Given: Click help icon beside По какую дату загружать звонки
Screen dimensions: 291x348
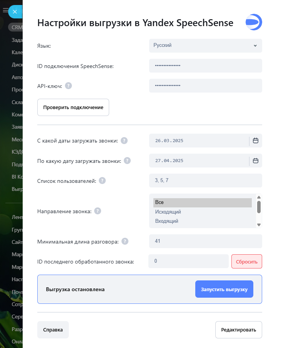Looking at the screenshot, I should pos(127,161).
